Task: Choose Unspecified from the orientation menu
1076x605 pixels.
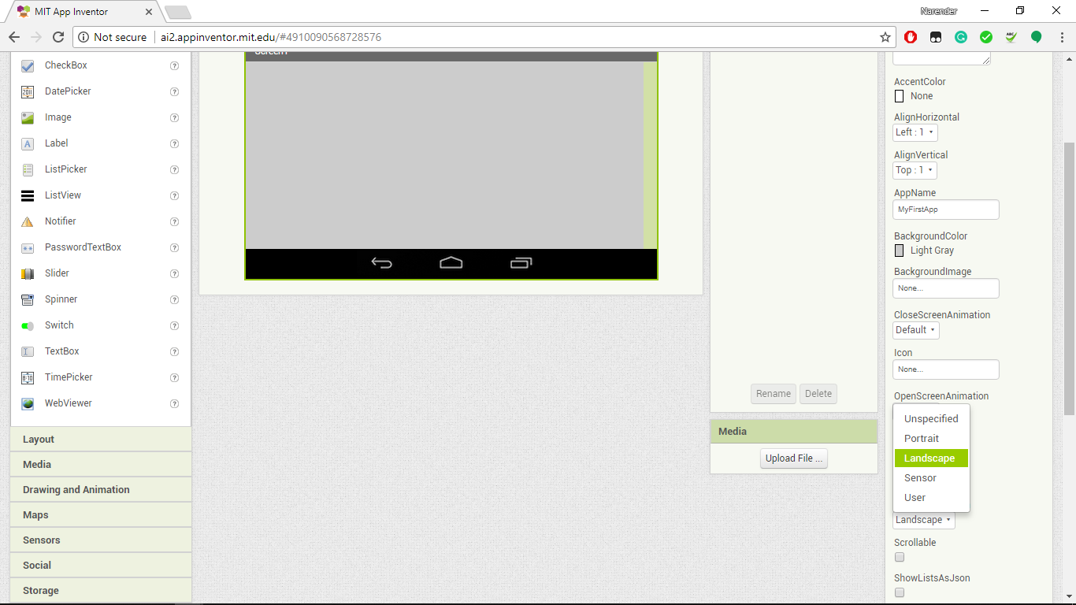Action: pos(931,419)
